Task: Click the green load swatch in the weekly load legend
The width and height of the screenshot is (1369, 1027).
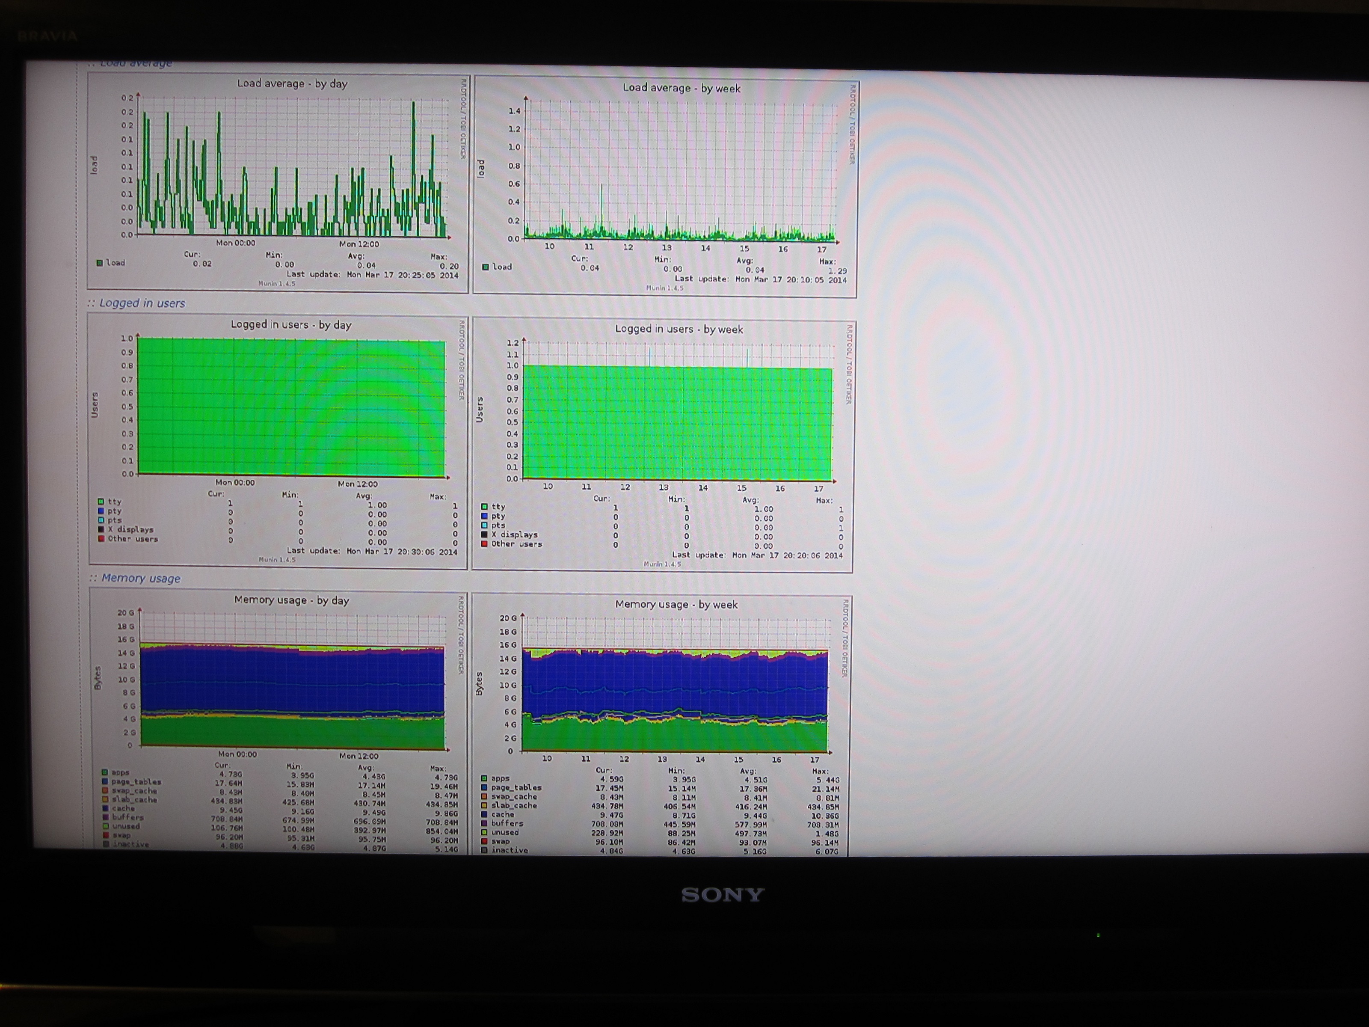Action: 486,267
